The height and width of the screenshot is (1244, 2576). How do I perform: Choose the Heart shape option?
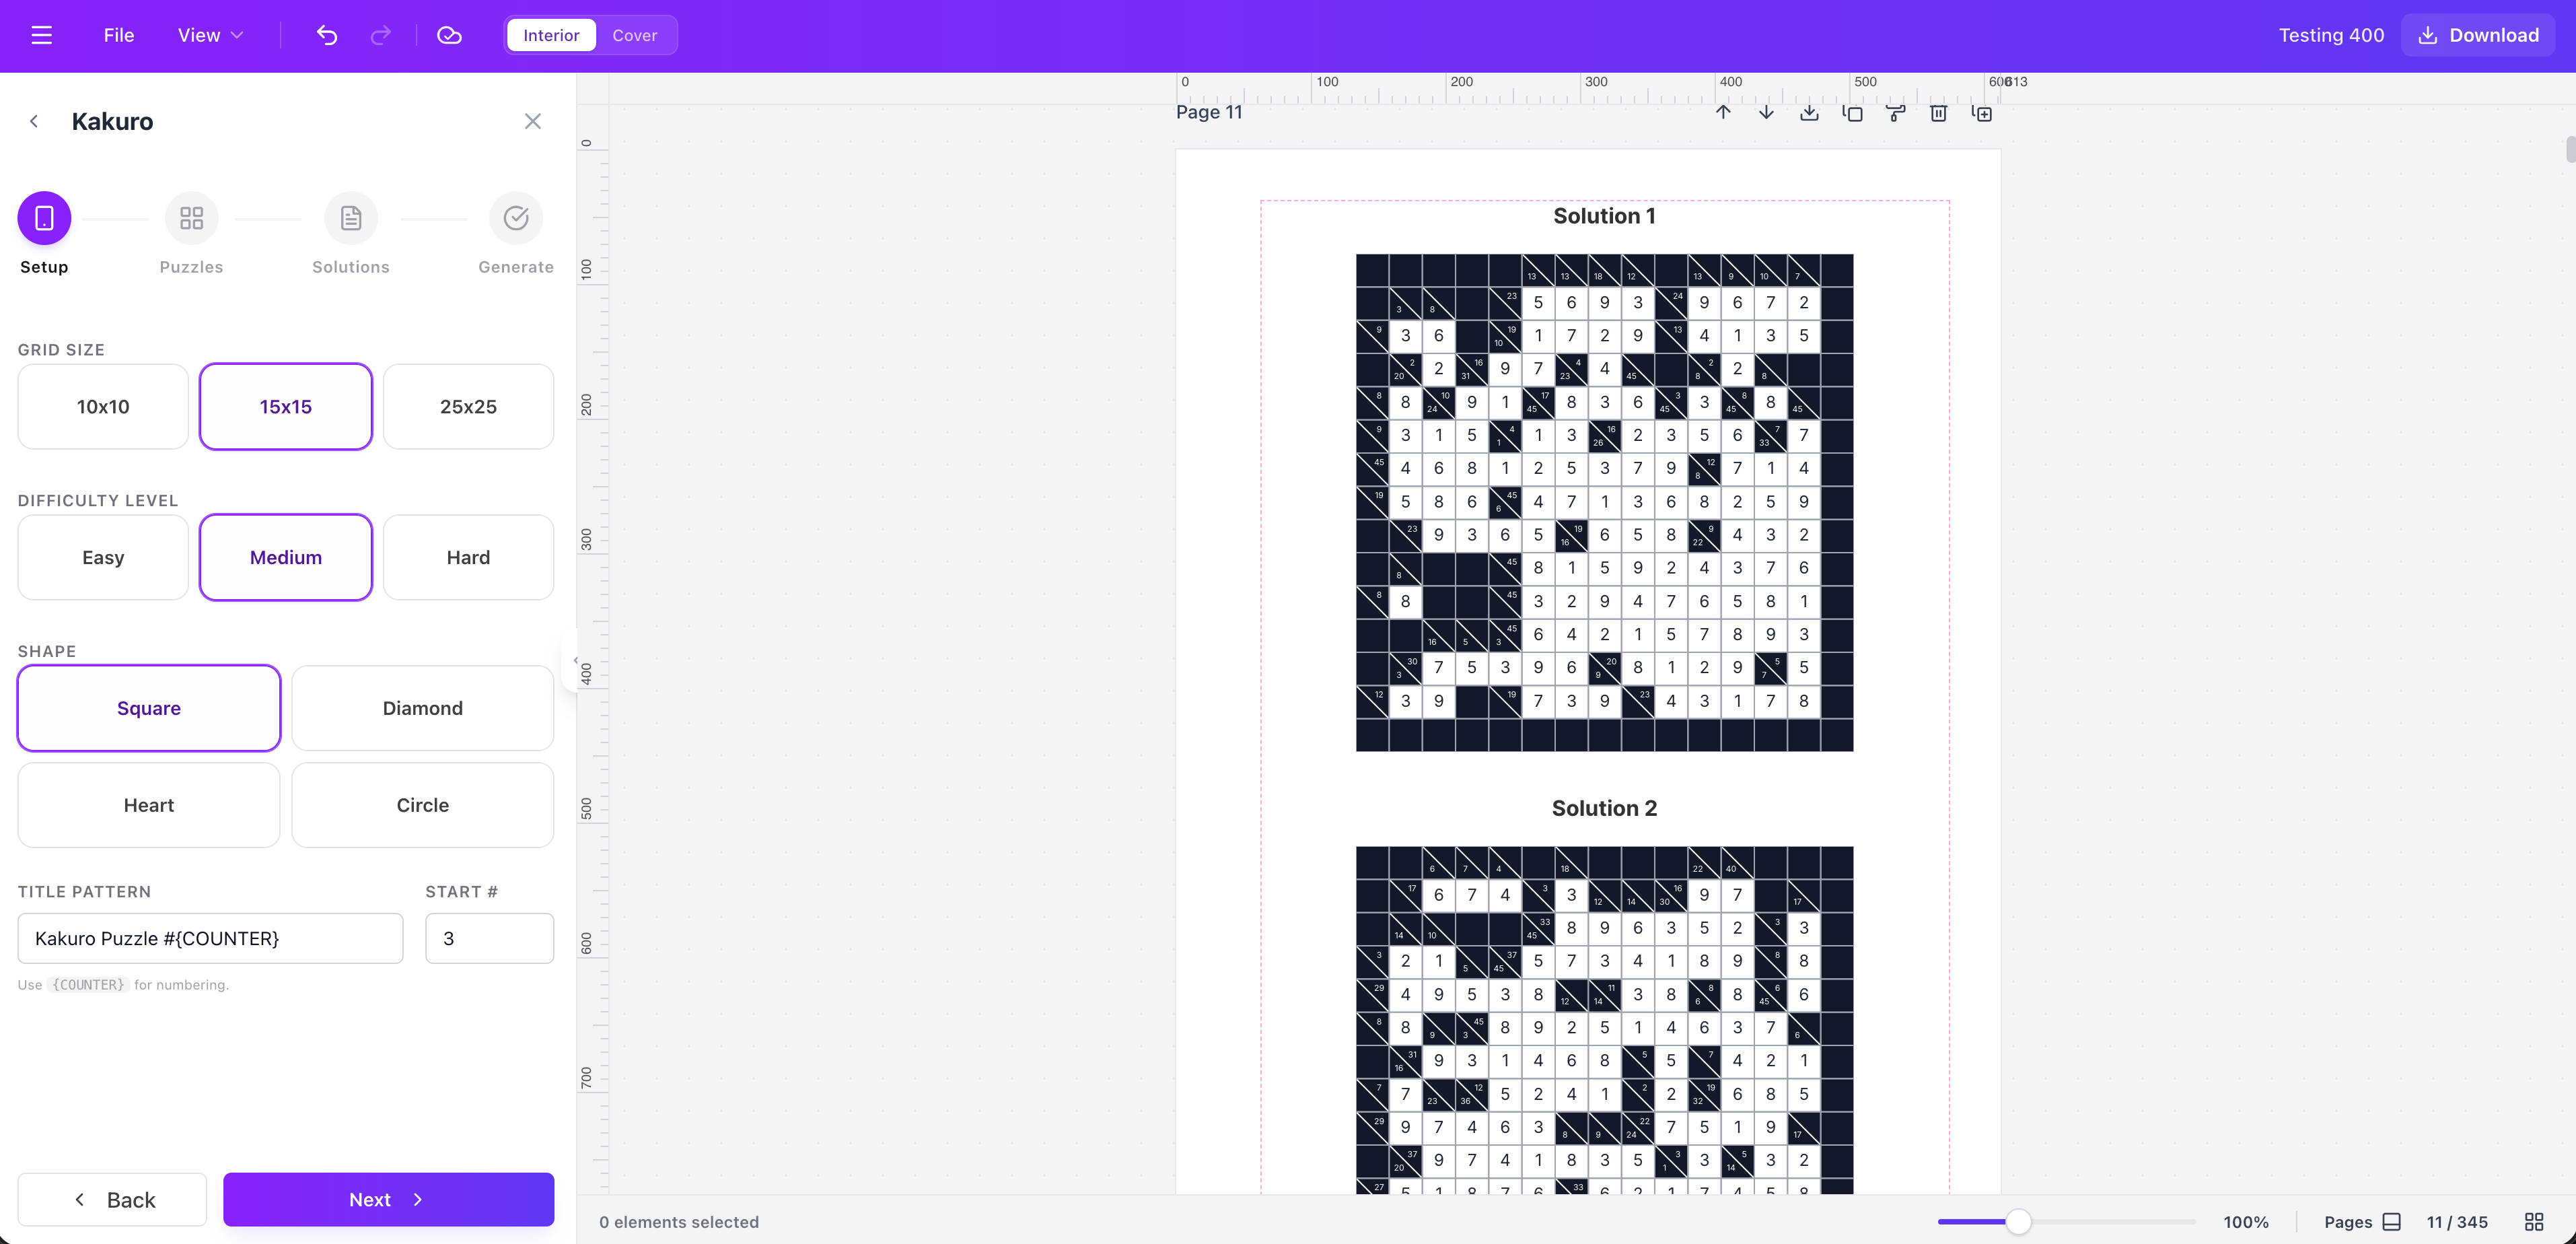[148, 805]
